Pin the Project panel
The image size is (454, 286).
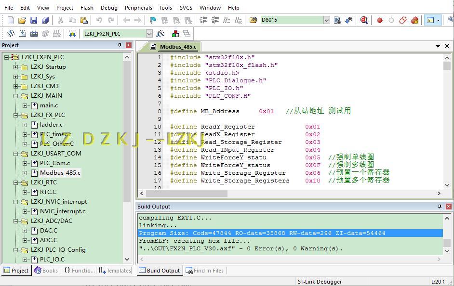(x=120, y=45)
